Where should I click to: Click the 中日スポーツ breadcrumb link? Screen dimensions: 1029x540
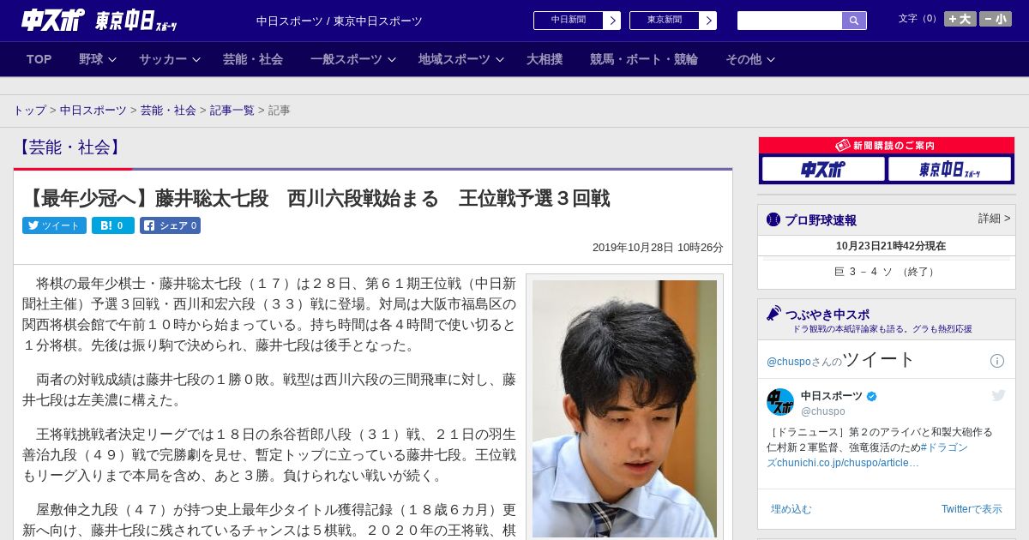pos(93,111)
